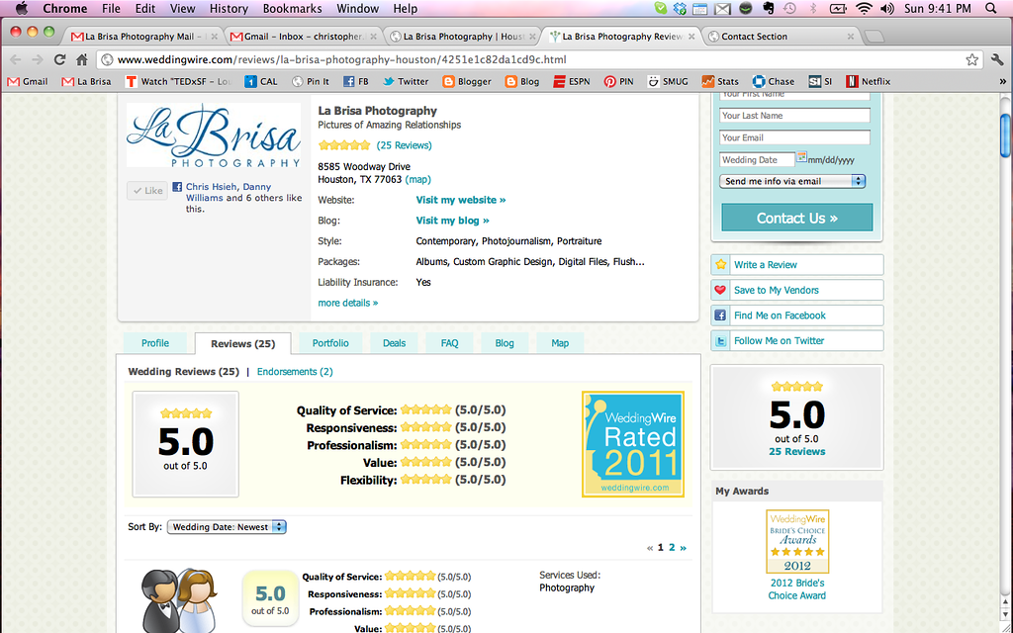Open the PIN Pinterest bookmark
The width and height of the screenshot is (1013, 633).
(619, 81)
